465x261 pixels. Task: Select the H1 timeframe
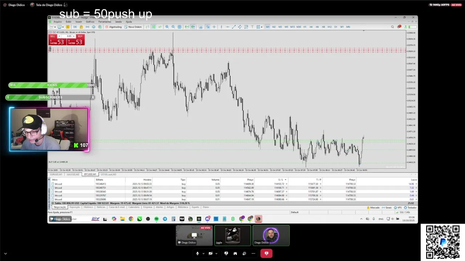(x=305, y=27)
